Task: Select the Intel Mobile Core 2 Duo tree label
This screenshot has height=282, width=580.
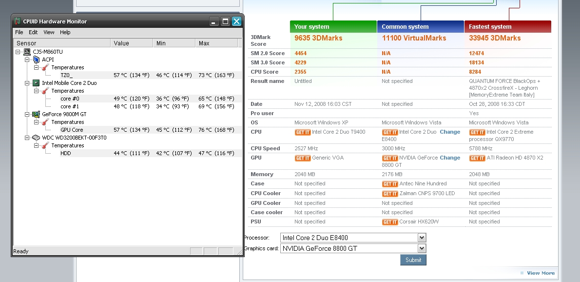Action: [69, 83]
